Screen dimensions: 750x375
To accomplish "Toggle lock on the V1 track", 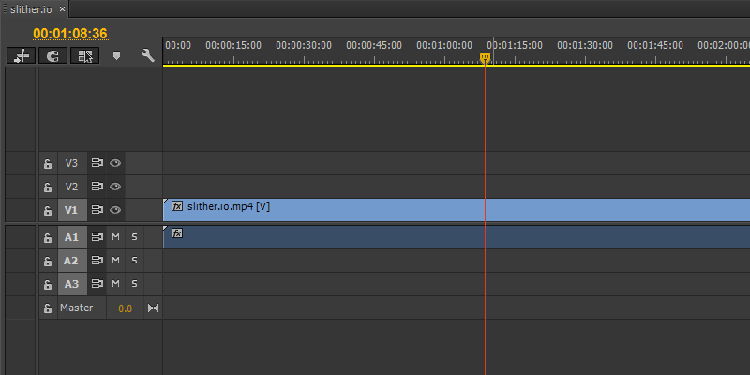I will [x=48, y=210].
